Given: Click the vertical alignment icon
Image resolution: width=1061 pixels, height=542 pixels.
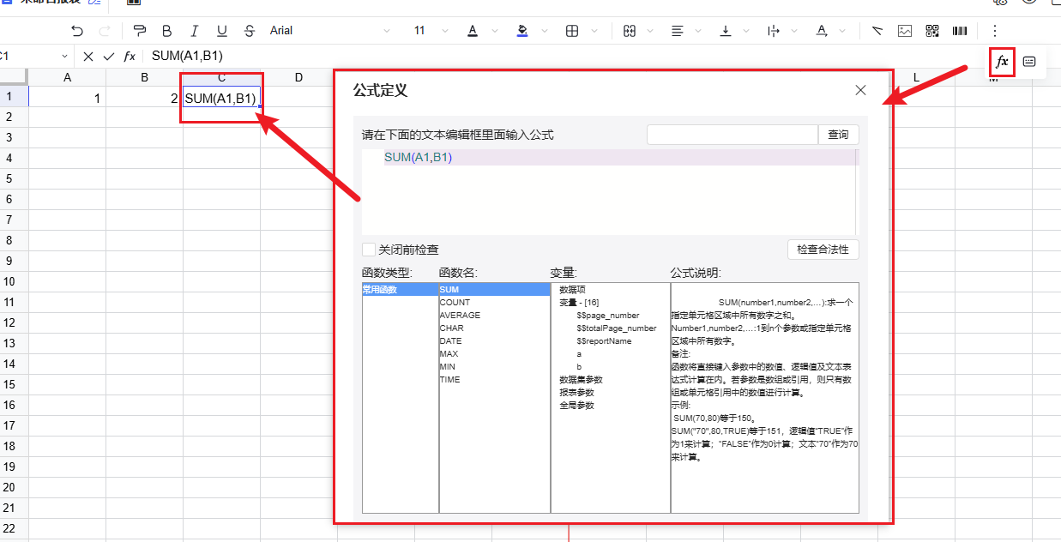Looking at the screenshot, I should coord(726,31).
